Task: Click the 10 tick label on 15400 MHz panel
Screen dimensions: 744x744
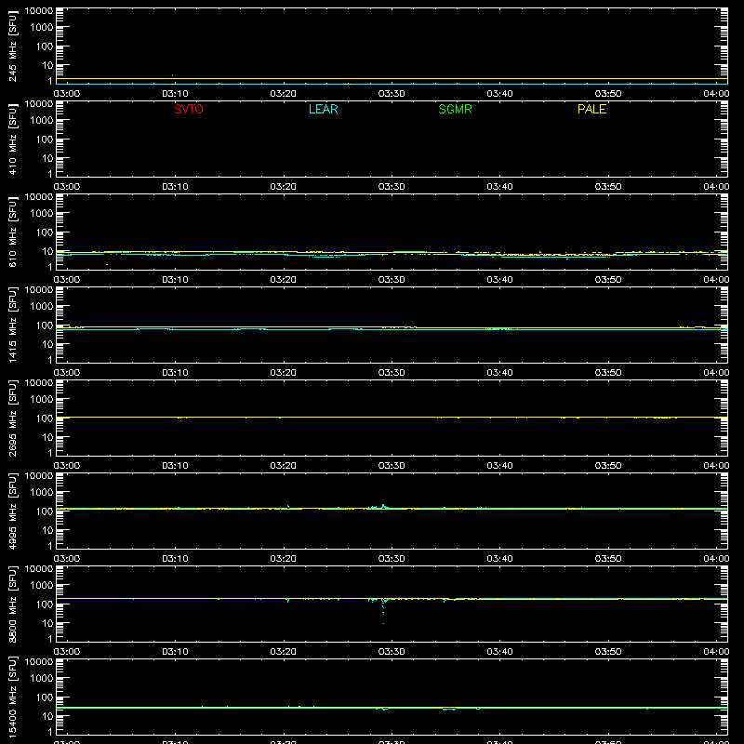Action: pyautogui.click(x=47, y=716)
